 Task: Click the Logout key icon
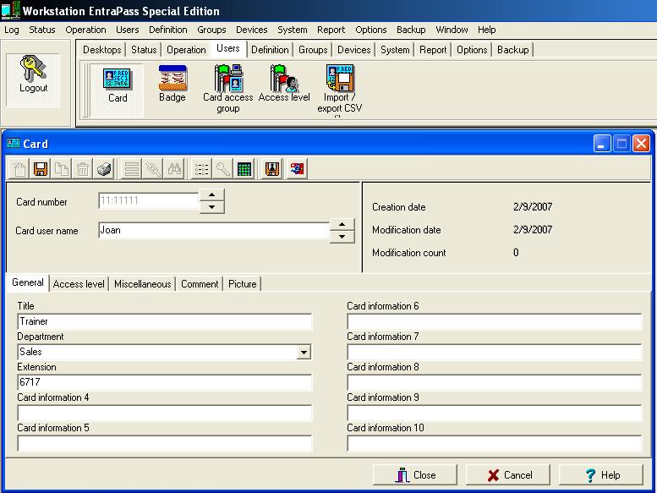[x=33, y=68]
